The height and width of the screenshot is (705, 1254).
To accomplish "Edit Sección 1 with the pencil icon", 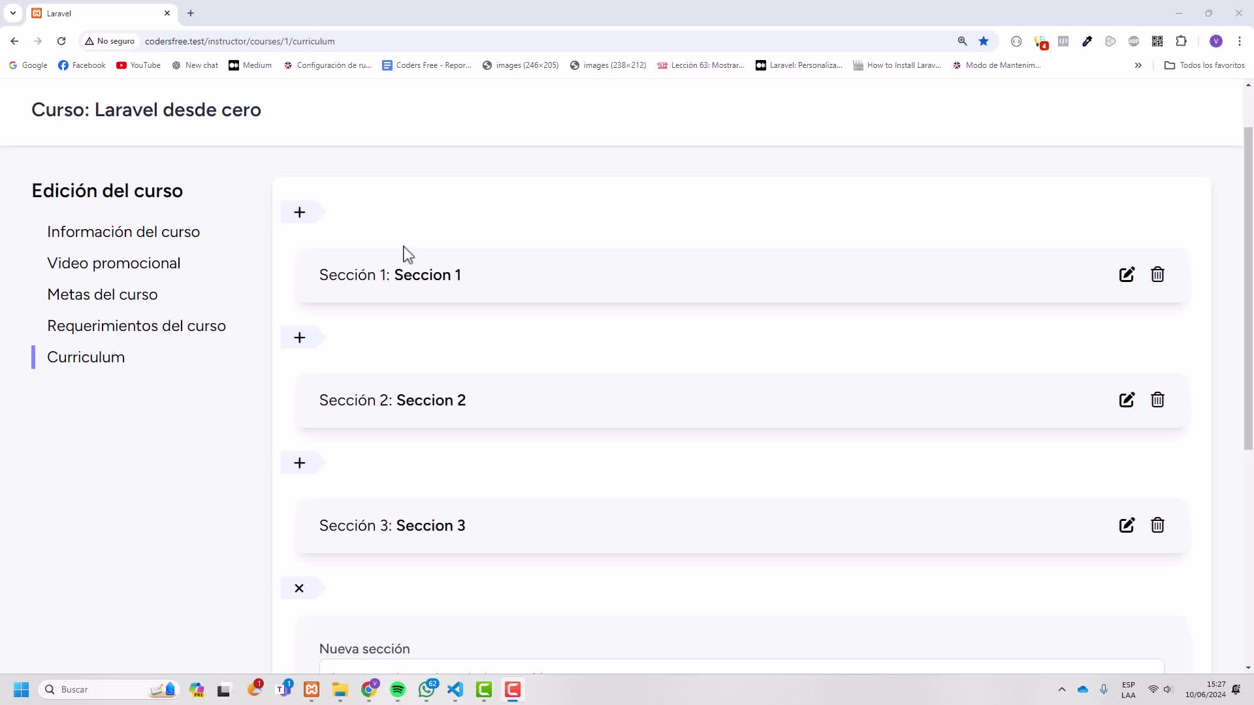I will click(1127, 275).
